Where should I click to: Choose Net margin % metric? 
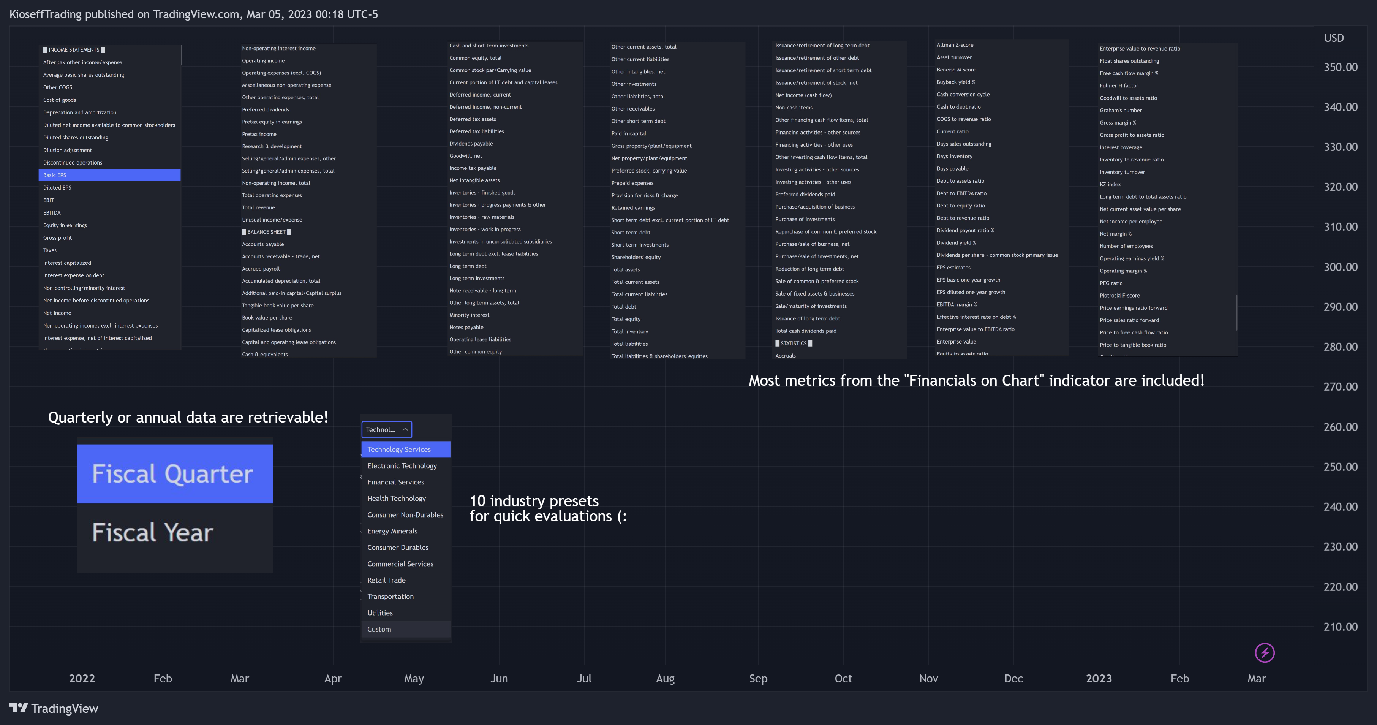[x=1116, y=234]
